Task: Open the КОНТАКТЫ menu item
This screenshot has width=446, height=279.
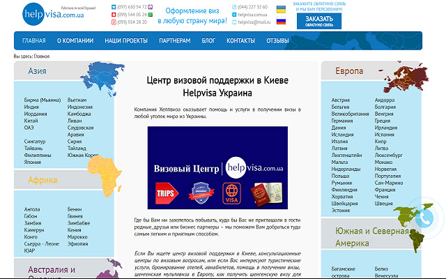Action: [240, 40]
